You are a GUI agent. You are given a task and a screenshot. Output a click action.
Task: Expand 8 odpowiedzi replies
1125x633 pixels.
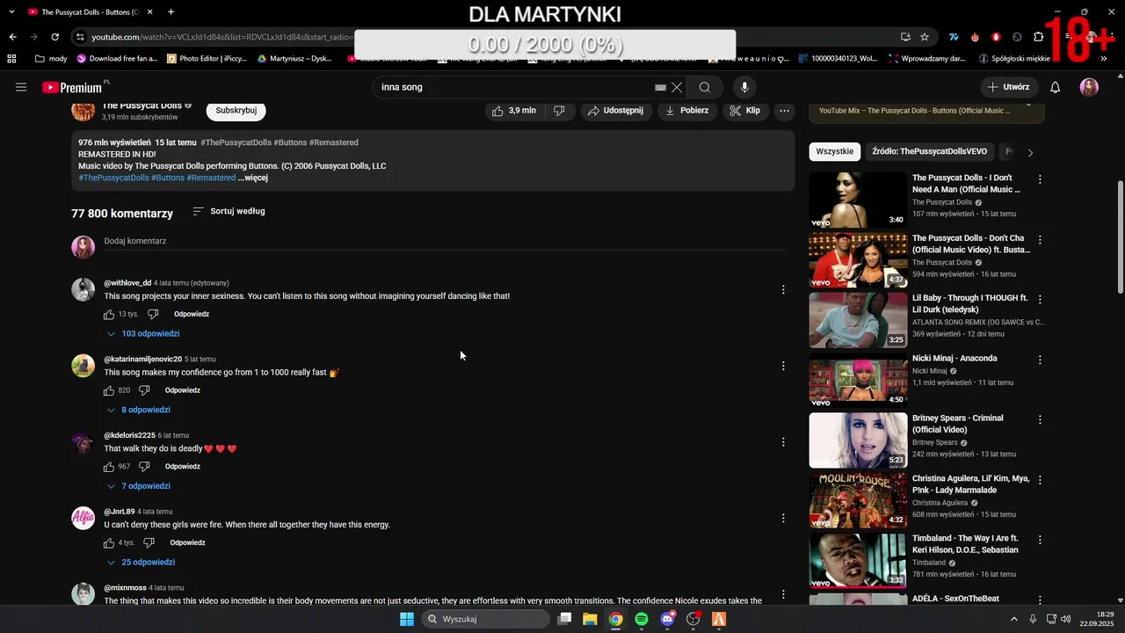pyautogui.click(x=139, y=410)
